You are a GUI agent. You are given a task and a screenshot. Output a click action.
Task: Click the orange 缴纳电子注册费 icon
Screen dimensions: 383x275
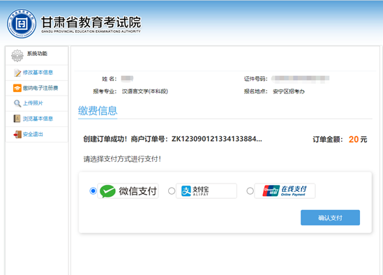(x=17, y=88)
